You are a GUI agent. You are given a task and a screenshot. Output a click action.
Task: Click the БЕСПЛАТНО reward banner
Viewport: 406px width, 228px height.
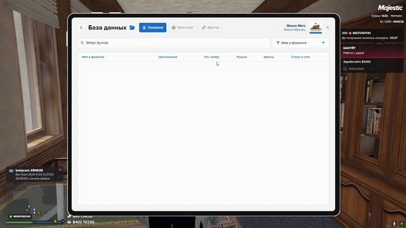(372, 35)
